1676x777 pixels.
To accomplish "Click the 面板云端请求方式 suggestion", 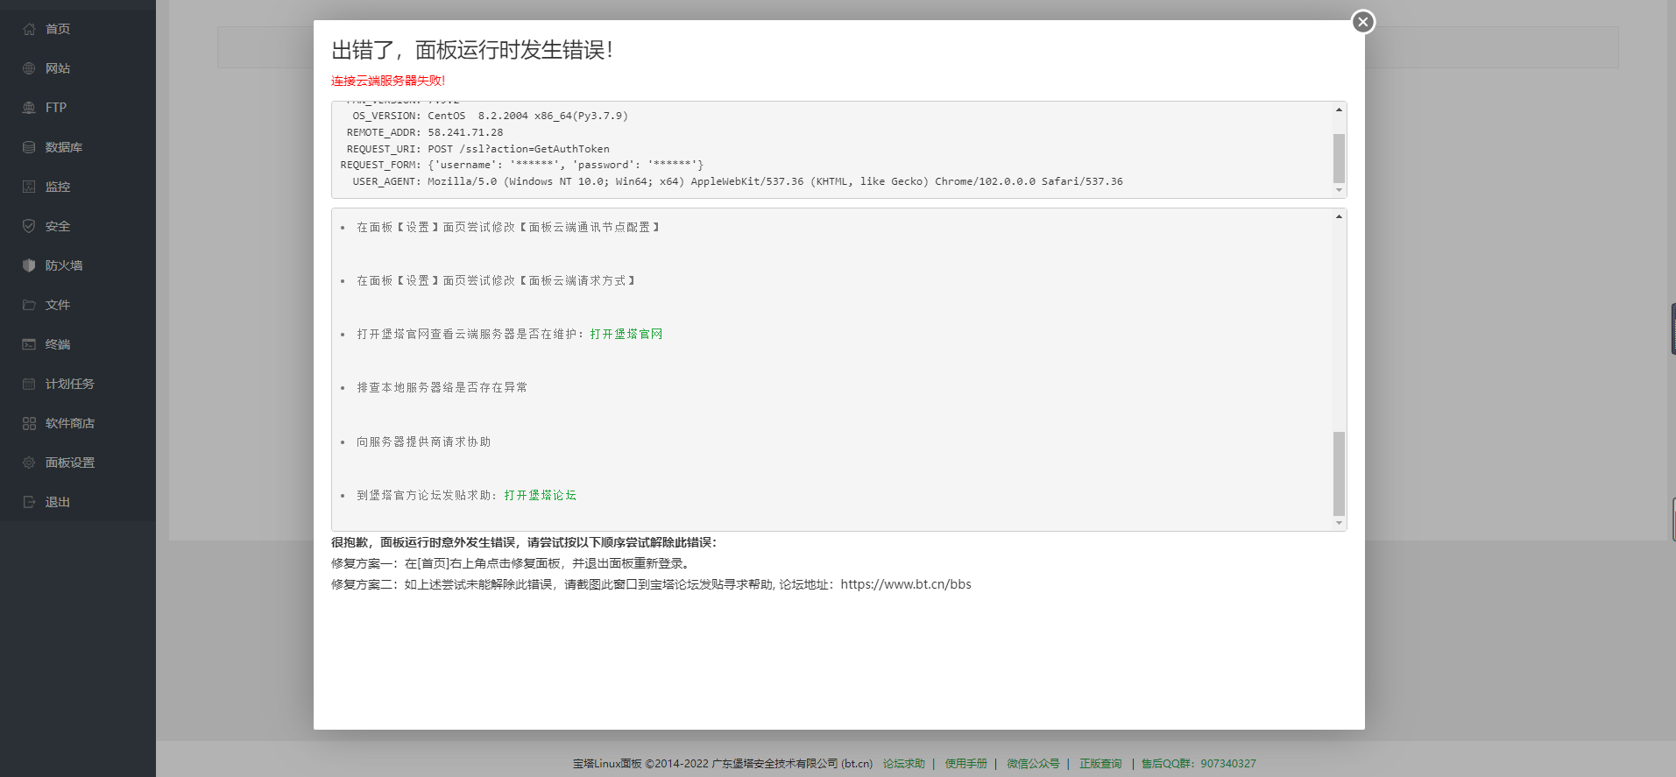I will click(496, 280).
